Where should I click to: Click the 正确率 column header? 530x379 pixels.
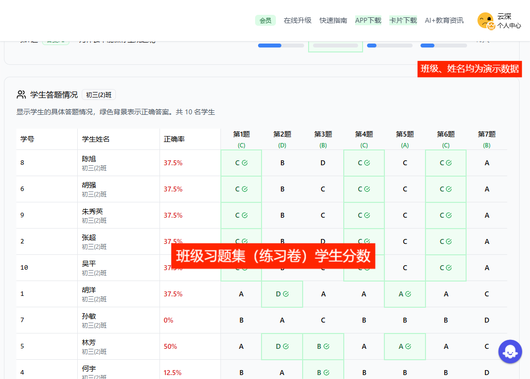pos(174,139)
